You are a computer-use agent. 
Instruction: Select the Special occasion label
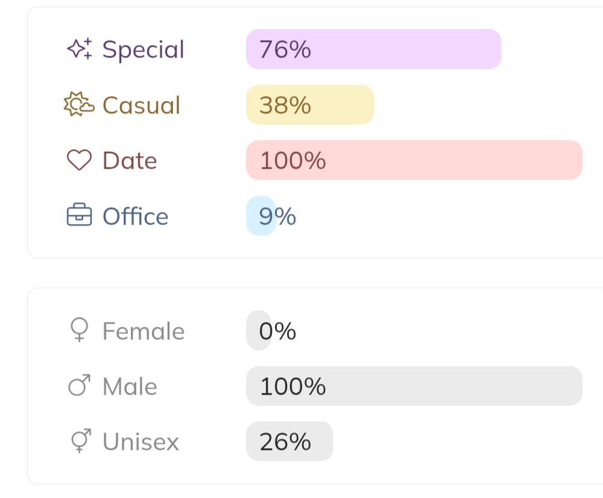143,49
